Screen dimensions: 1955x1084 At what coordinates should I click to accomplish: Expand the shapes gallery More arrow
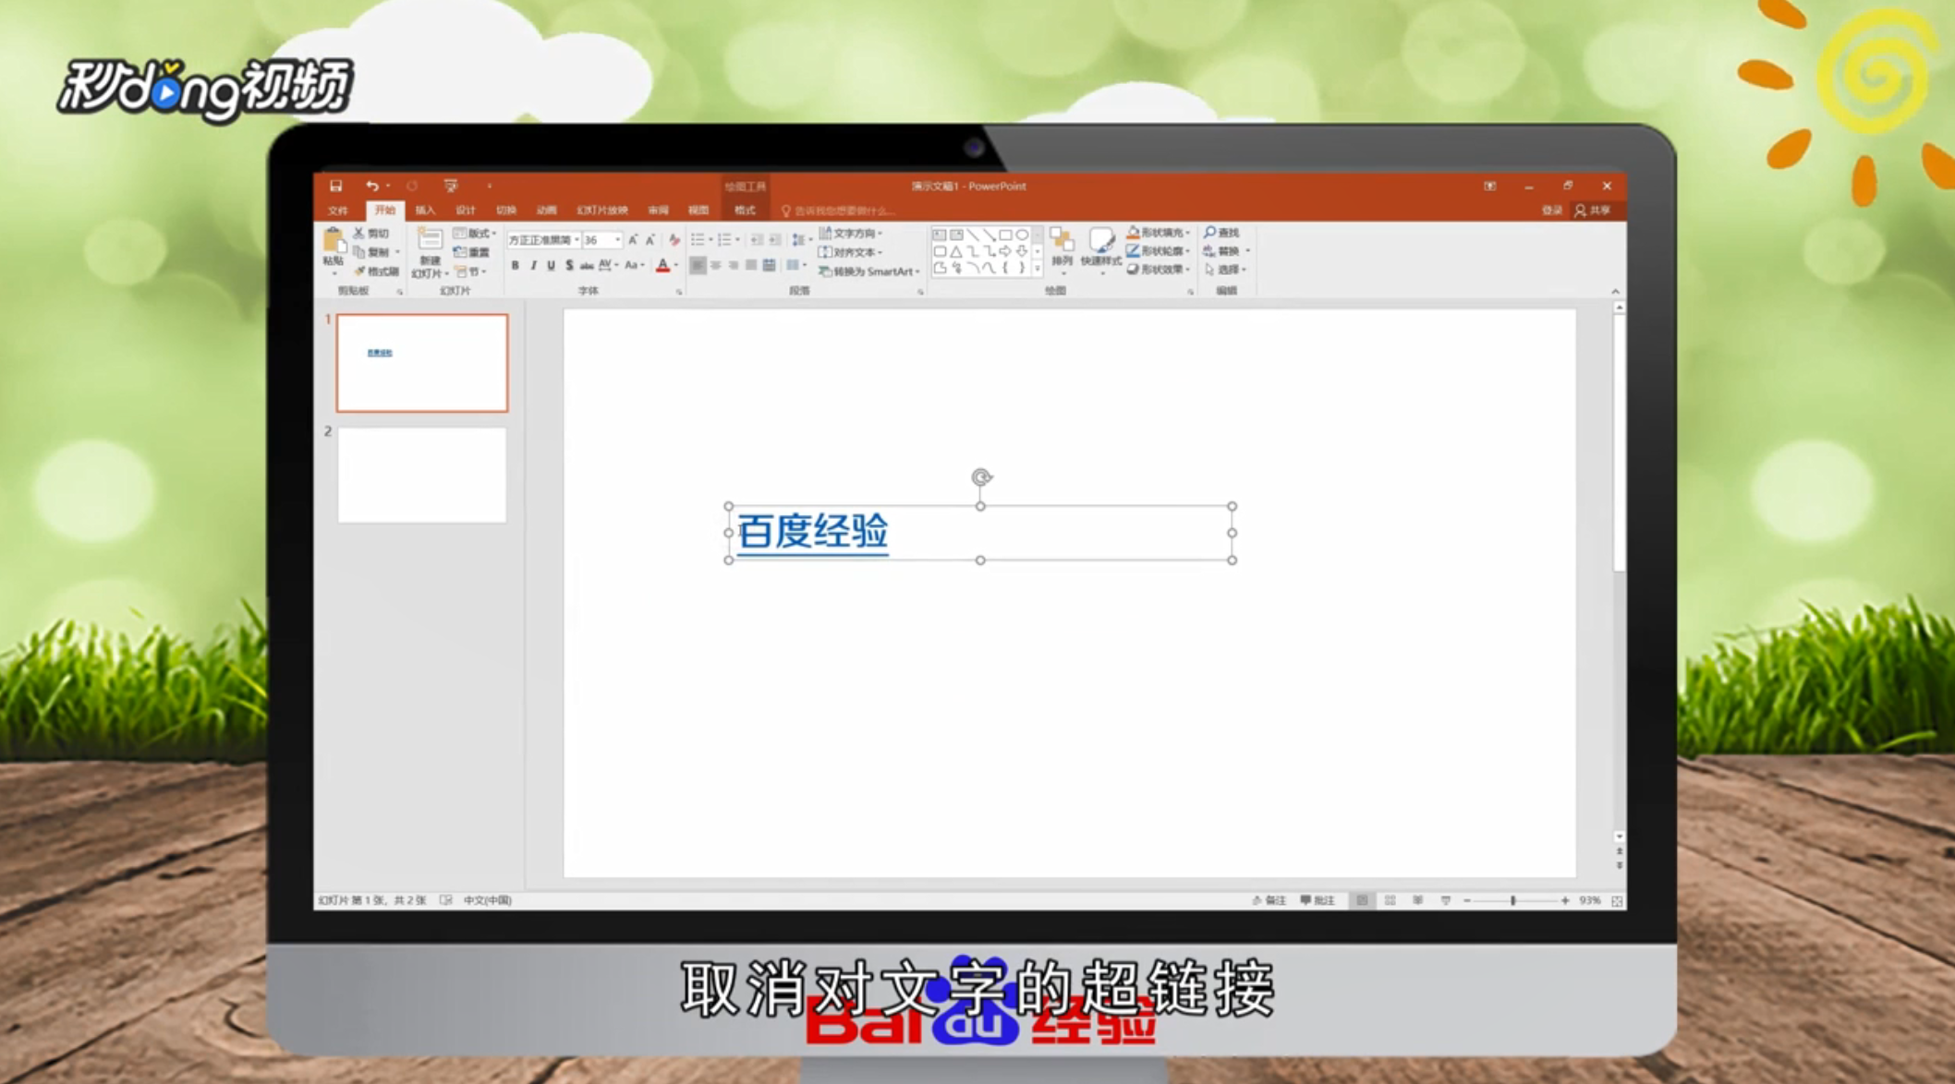coord(1038,269)
